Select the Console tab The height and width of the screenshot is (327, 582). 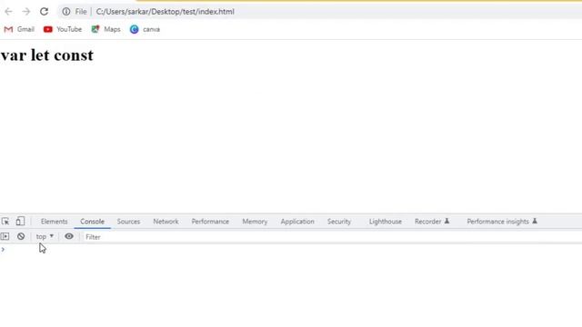(92, 222)
